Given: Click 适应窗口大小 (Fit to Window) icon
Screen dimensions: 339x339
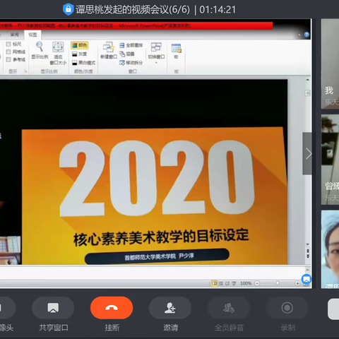Looking at the screenshot, I should pos(58,47).
